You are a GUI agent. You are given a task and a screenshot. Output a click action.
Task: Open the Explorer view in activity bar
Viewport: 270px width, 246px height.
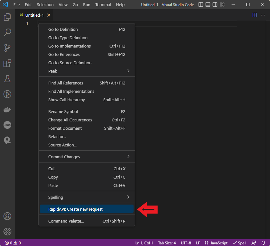coord(7,17)
